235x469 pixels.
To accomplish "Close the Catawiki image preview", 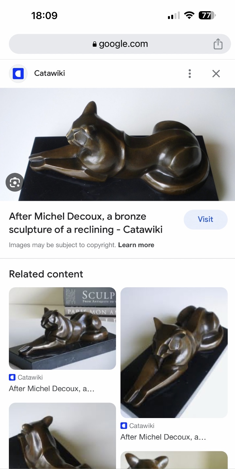I will 216,73.
